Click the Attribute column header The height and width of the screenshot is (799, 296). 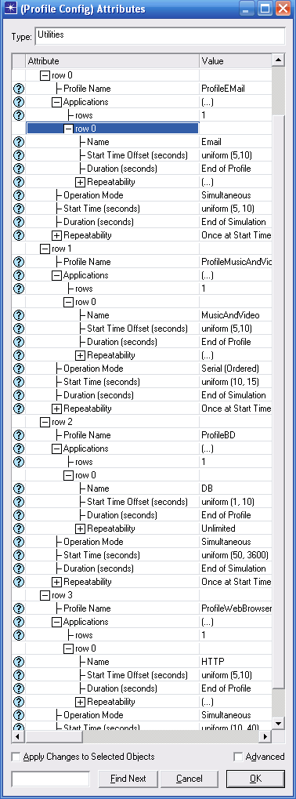point(113,61)
